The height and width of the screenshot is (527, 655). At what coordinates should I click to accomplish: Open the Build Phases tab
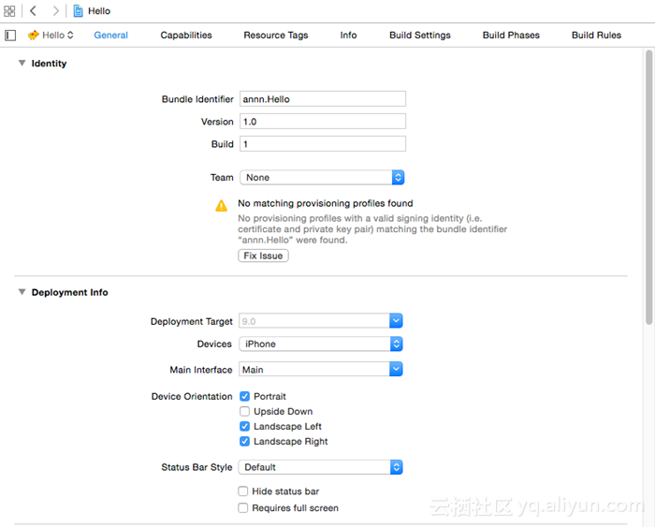(x=511, y=36)
